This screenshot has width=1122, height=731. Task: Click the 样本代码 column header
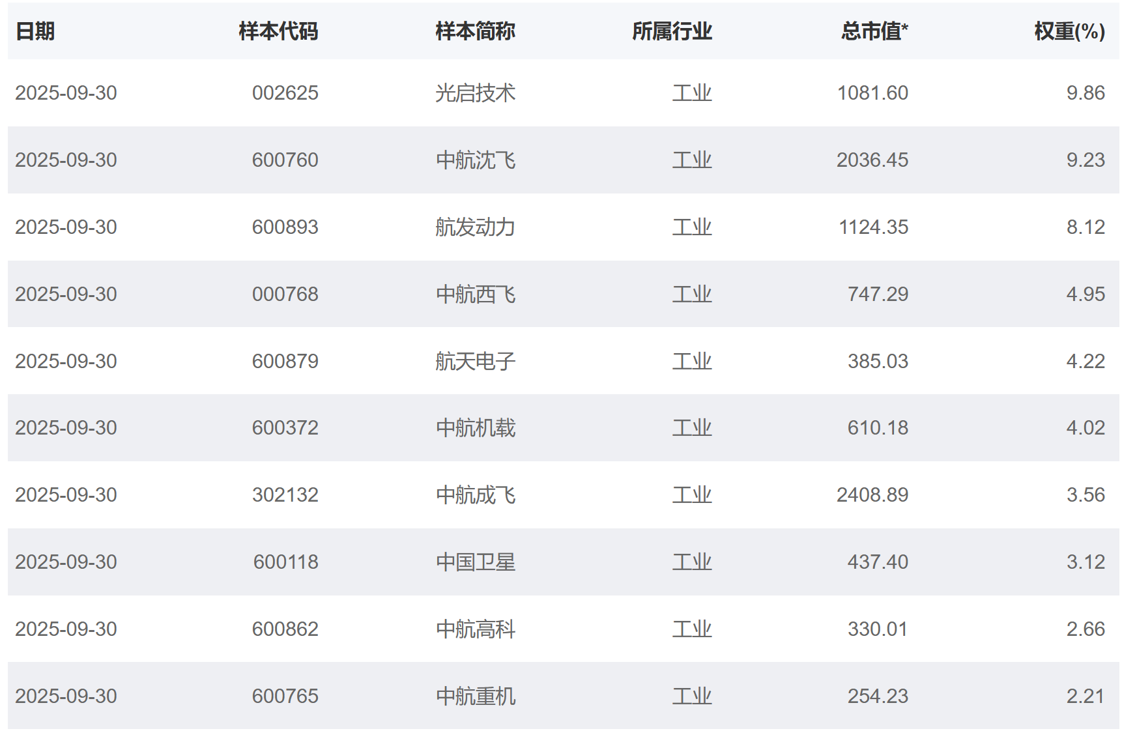tap(278, 31)
